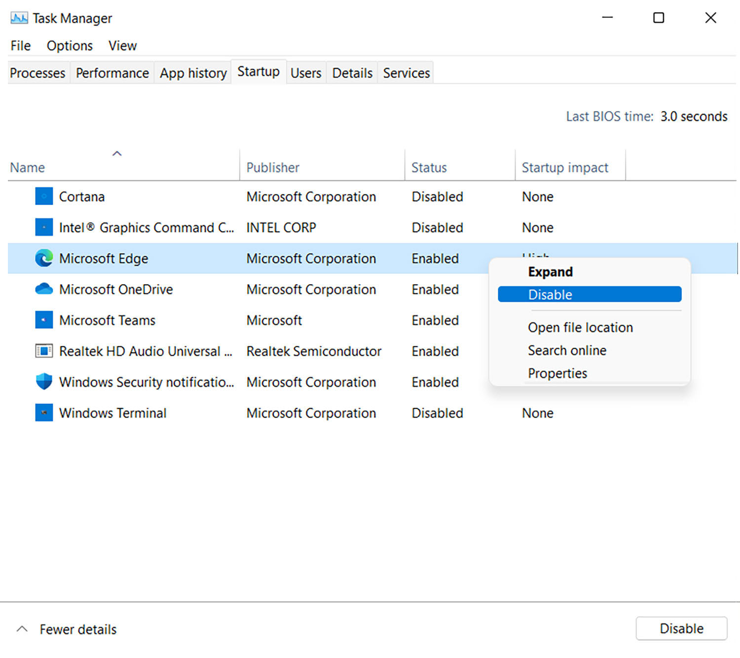Click the Microsoft publisher cell for Teams
Viewport: 740px width, 658px height.
[274, 321]
